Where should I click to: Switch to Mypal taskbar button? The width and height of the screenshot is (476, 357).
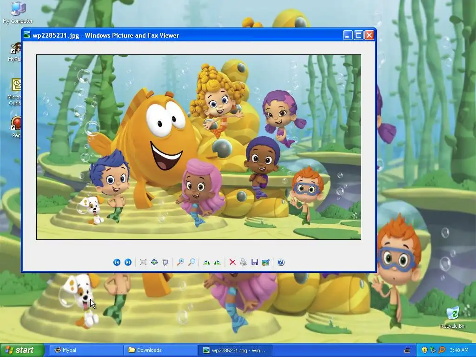click(86, 350)
